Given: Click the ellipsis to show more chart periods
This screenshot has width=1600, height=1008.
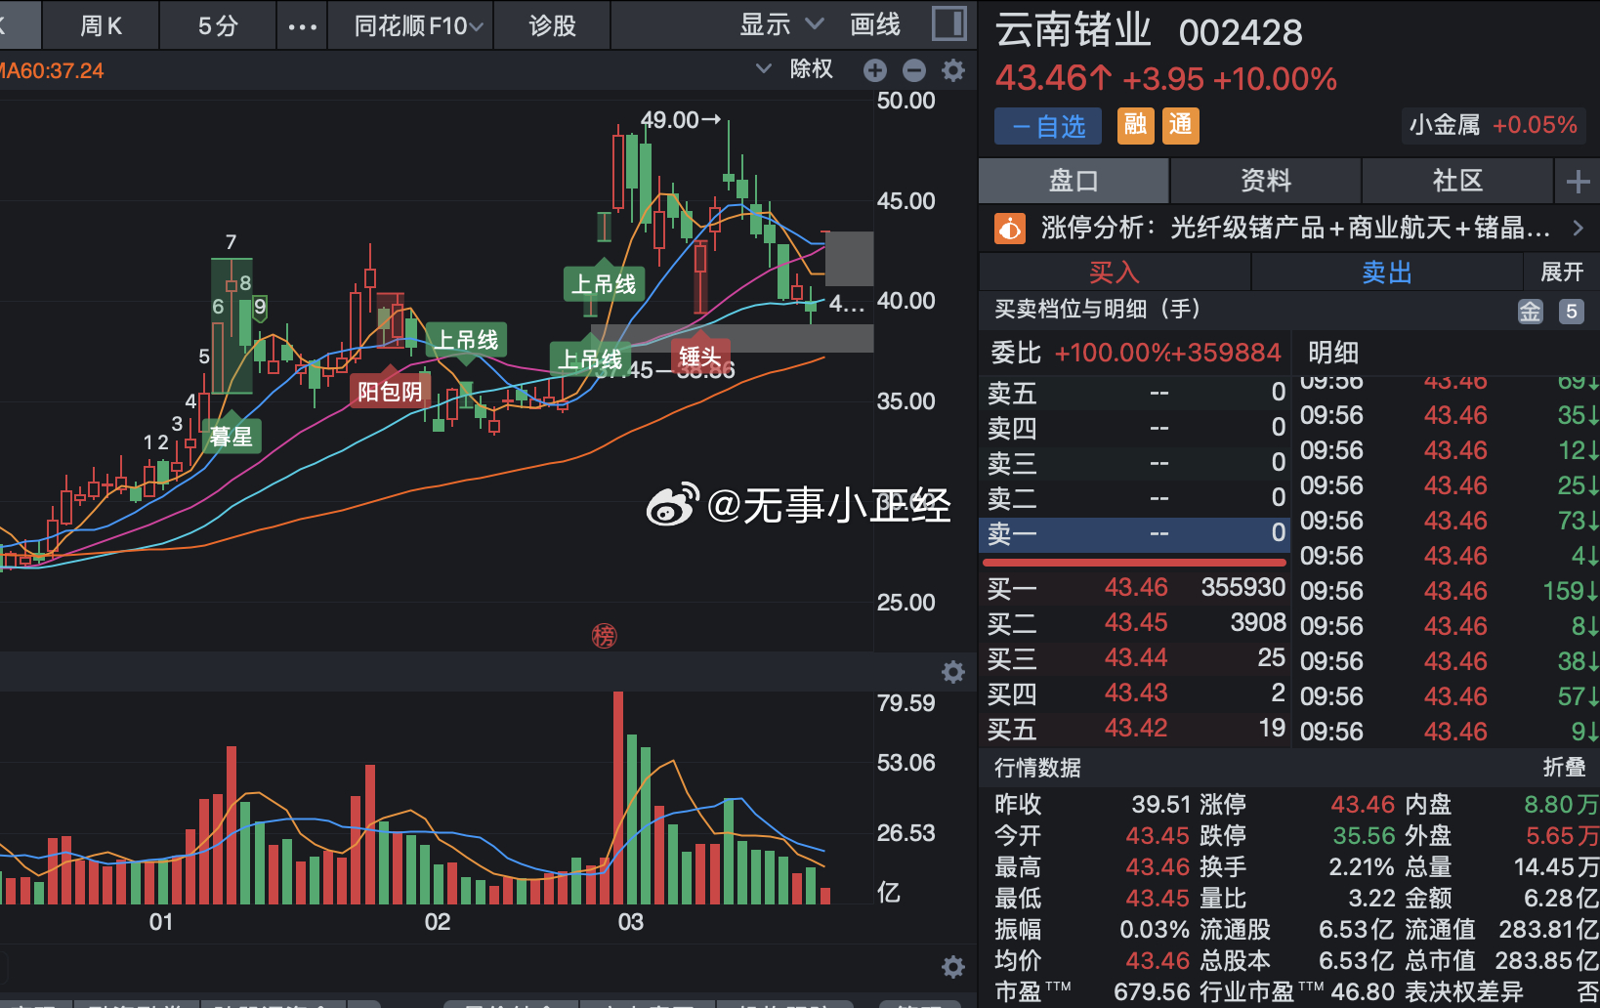Looking at the screenshot, I should 302,24.
